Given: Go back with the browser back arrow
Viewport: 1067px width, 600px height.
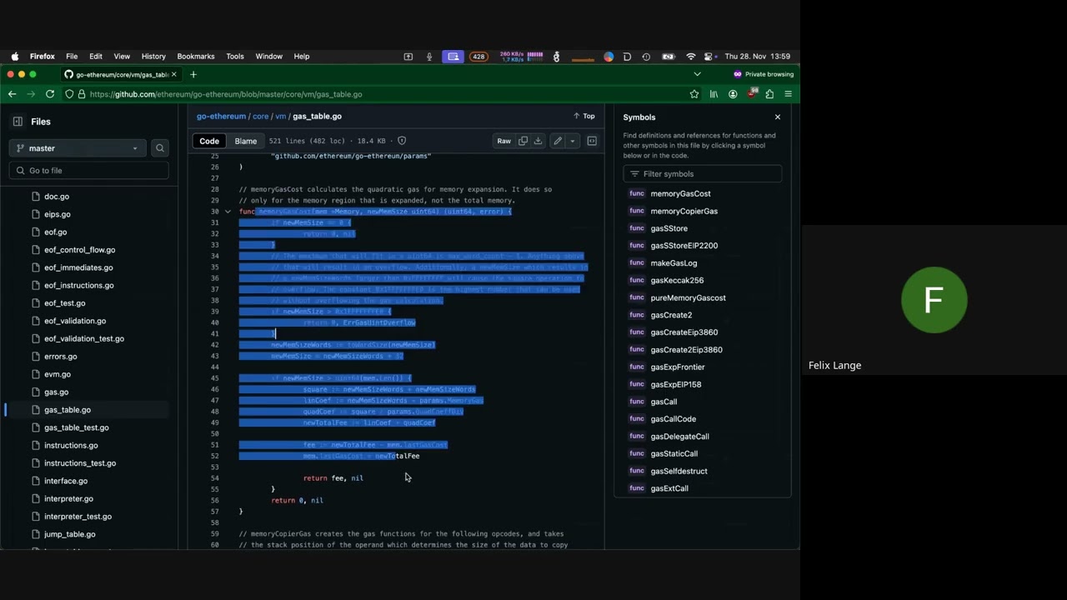Looking at the screenshot, I should [x=12, y=94].
